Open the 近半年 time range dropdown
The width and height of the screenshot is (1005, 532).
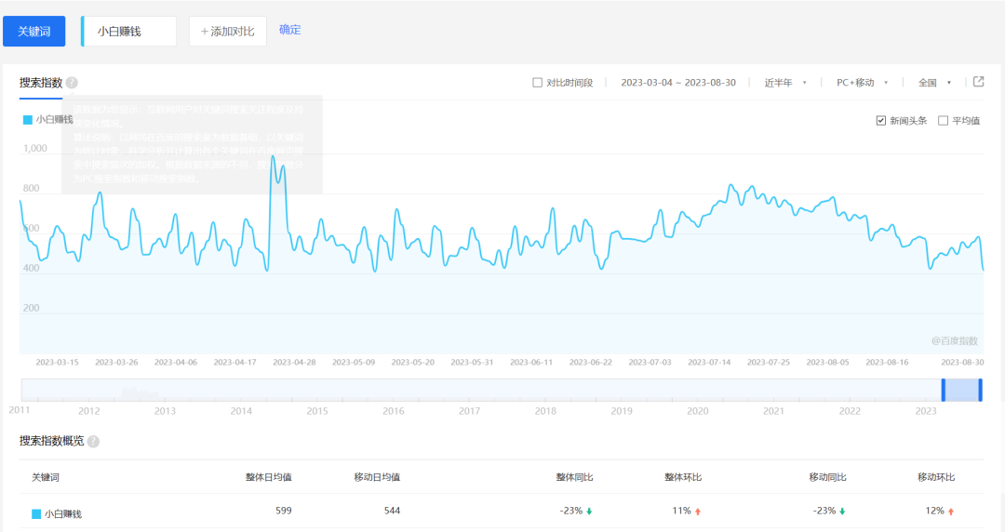(x=784, y=83)
